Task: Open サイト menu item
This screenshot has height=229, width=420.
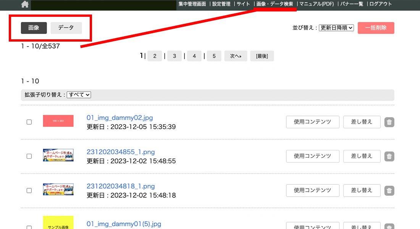Action: [x=243, y=4]
